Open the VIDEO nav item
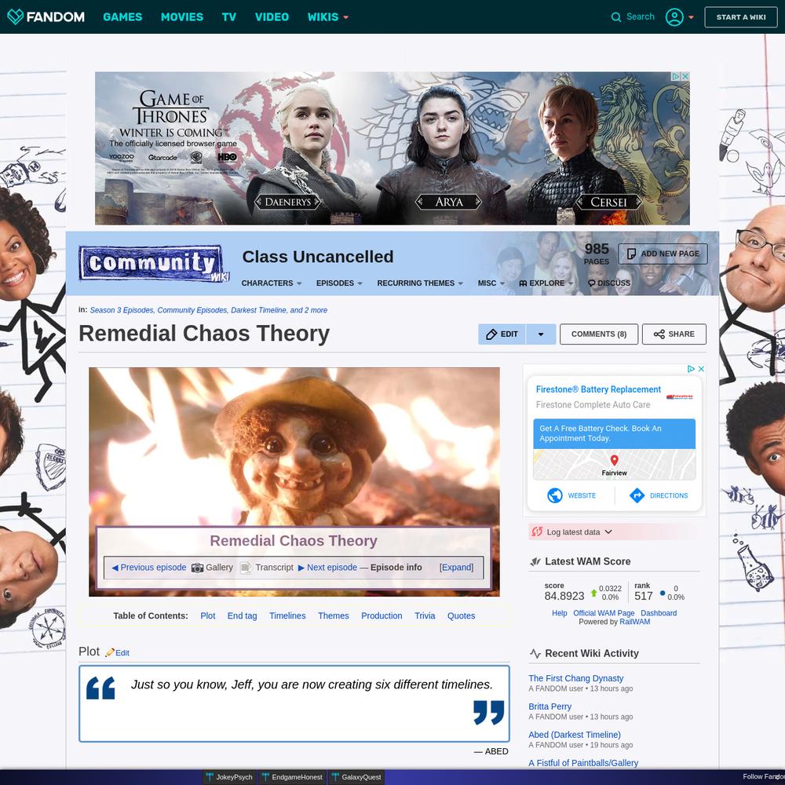 tap(272, 17)
